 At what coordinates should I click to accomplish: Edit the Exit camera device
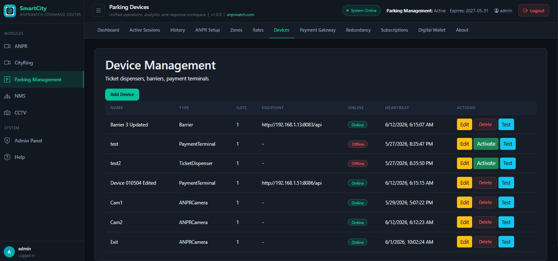tap(465, 242)
